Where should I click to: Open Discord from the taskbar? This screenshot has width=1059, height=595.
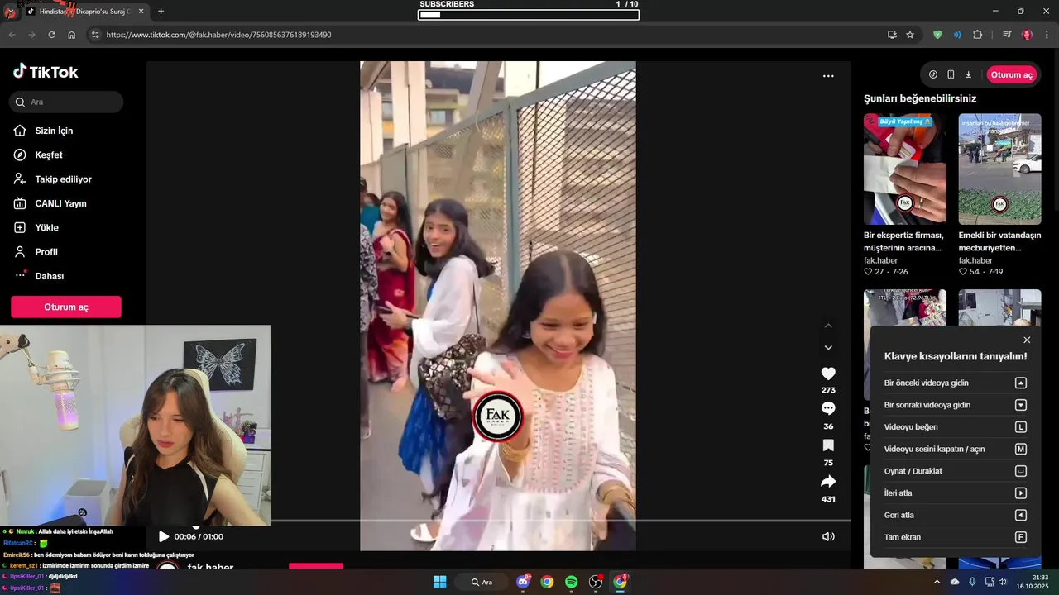[523, 582]
